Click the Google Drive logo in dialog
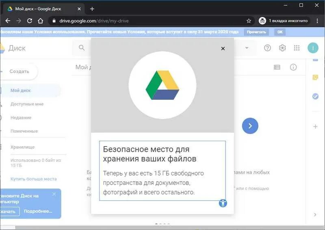 pyautogui.click(x=162, y=85)
